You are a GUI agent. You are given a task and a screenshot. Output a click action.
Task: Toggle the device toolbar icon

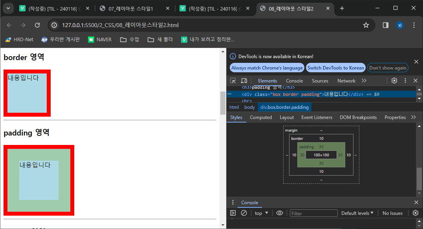point(244,81)
